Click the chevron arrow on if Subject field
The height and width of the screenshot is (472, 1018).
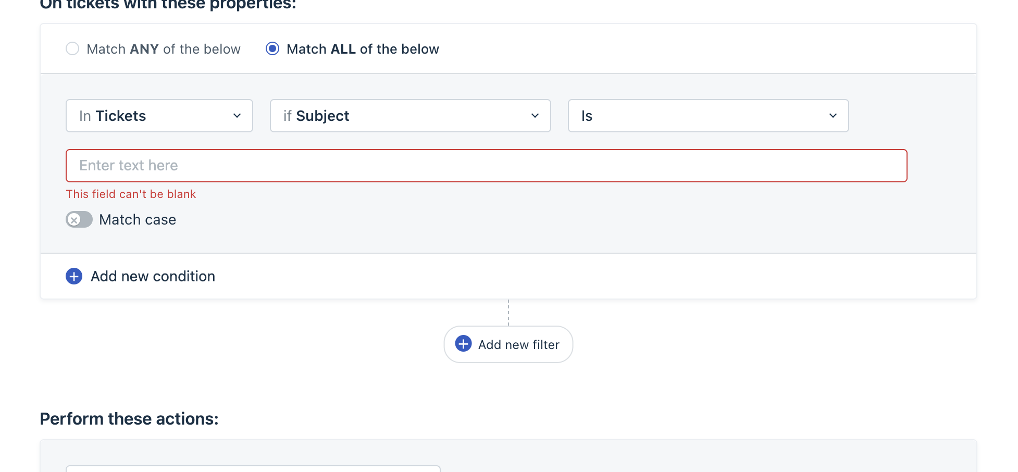[x=535, y=116]
